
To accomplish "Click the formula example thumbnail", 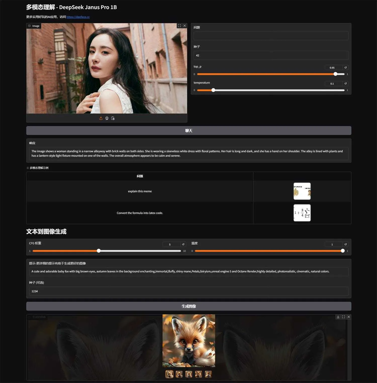I will coord(302,213).
